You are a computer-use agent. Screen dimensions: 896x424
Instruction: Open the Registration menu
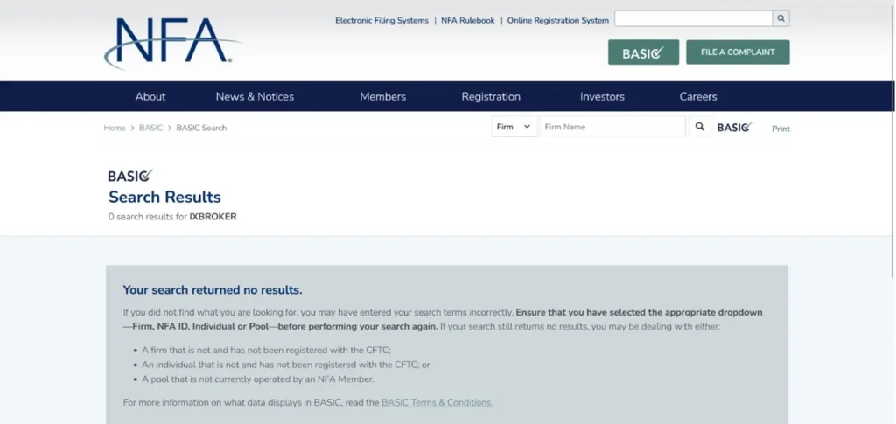[x=491, y=96]
